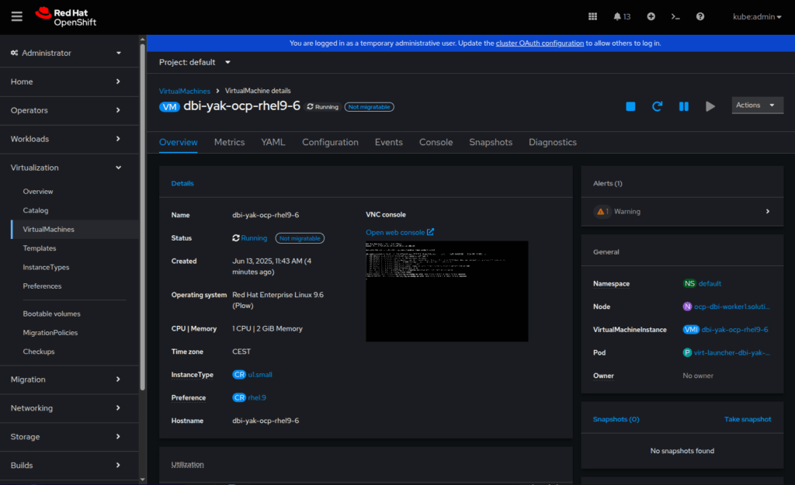Screen dimensions: 795x485
Task: Click the VirtualMachines breadcrumb link
Action: pyautogui.click(x=185, y=92)
